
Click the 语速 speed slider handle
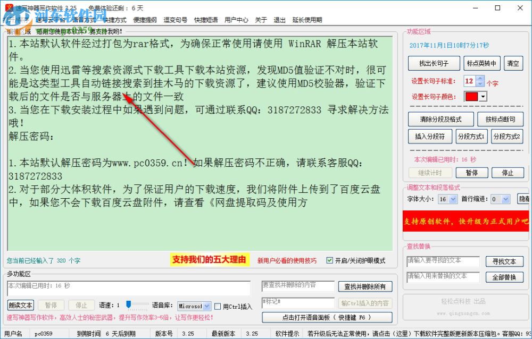tap(129, 304)
